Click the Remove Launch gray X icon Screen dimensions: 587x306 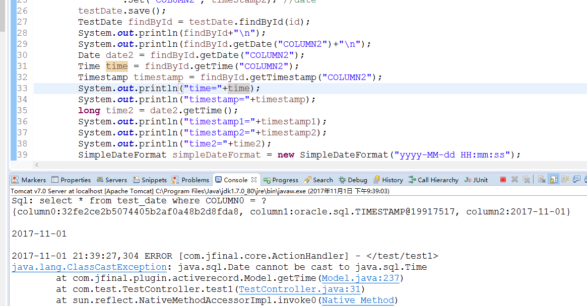[514, 180]
